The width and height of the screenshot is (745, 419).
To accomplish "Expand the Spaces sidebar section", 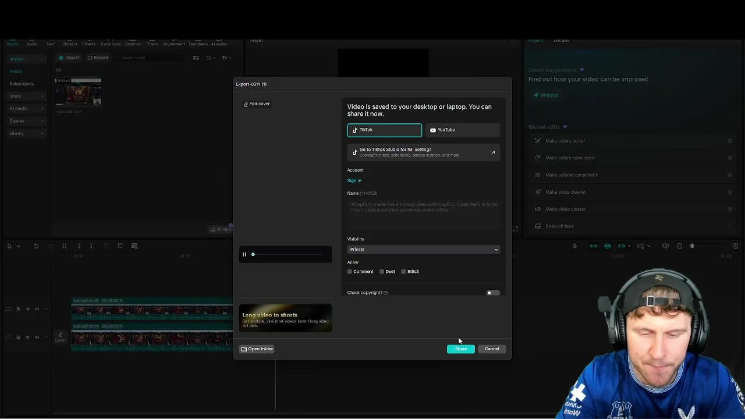I will (26, 121).
